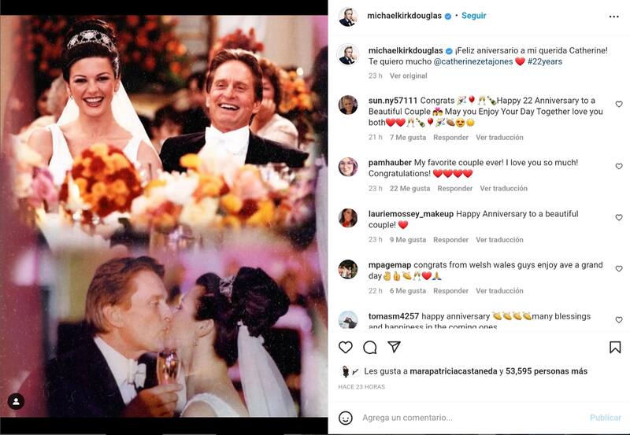Viewport: 630px width, 435px height.
Task: Share the post via paper plane icon
Action: point(394,347)
